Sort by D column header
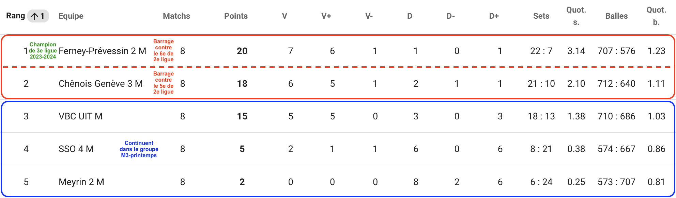 pyautogui.click(x=410, y=16)
